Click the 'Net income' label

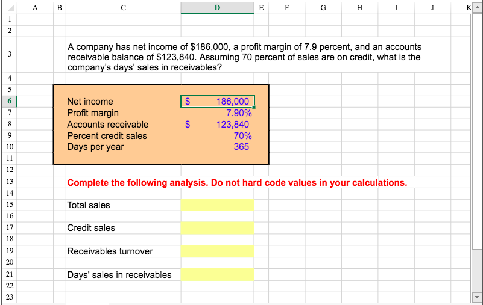90,102
